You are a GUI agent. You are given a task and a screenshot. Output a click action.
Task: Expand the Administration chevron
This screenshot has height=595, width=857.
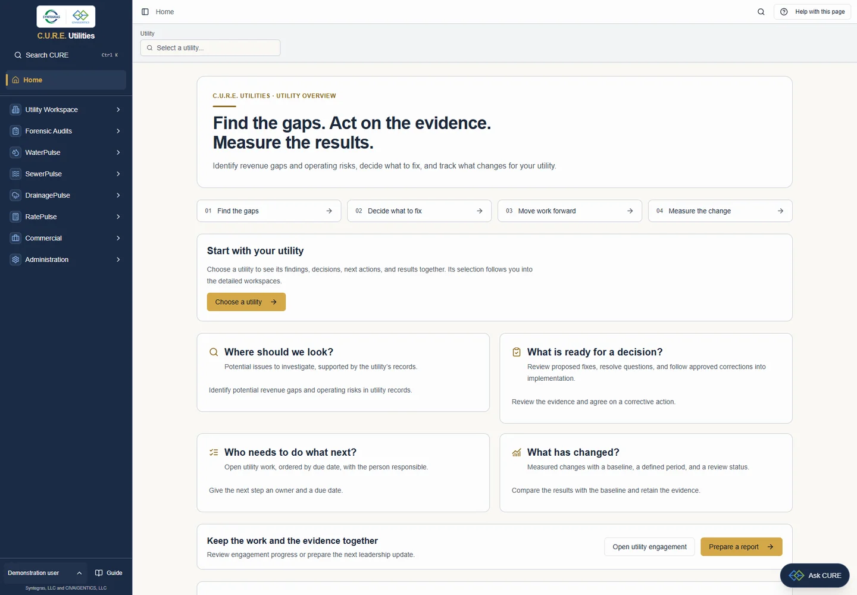[118, 259]
